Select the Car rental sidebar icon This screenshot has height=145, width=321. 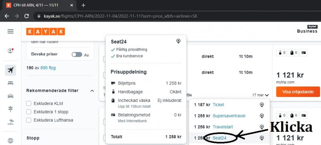pyautogui.click(x=10, y=96)
